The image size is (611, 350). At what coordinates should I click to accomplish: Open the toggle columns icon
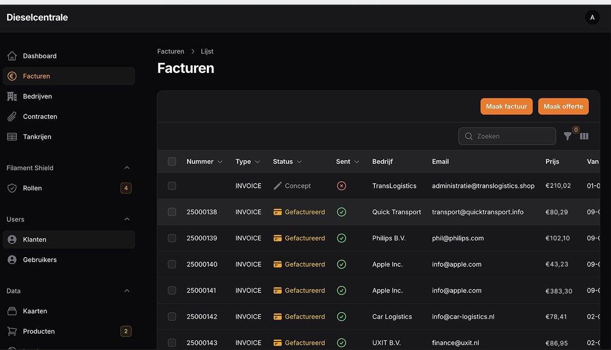click(x=584, y=136)
